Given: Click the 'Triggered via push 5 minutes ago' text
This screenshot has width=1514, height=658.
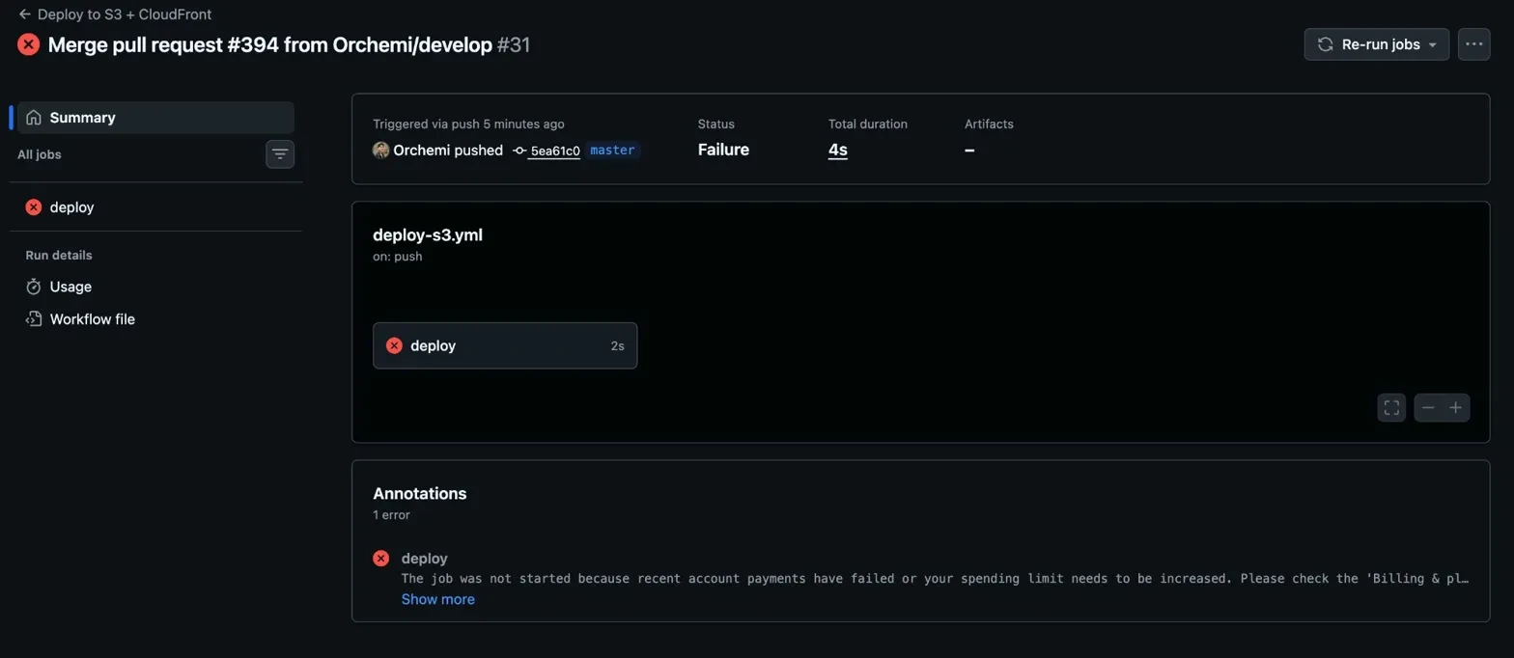Looking at the screenshot, I should pos(469,123).
